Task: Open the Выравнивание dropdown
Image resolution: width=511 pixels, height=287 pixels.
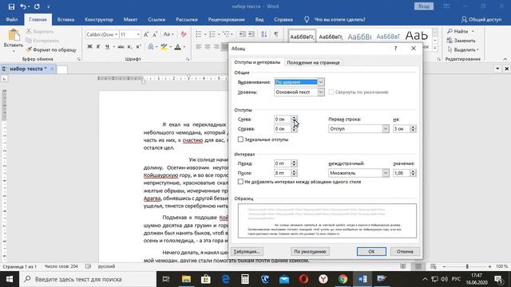Action: 321,82
